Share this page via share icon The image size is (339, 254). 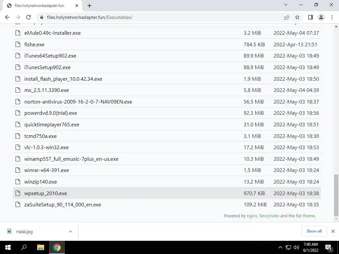pyautogui.click(x=287, y=17)
